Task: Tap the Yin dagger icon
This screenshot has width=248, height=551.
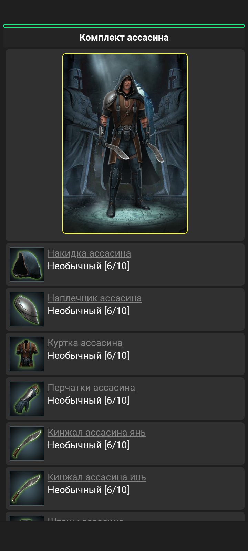Action: (x=27, y=488)
